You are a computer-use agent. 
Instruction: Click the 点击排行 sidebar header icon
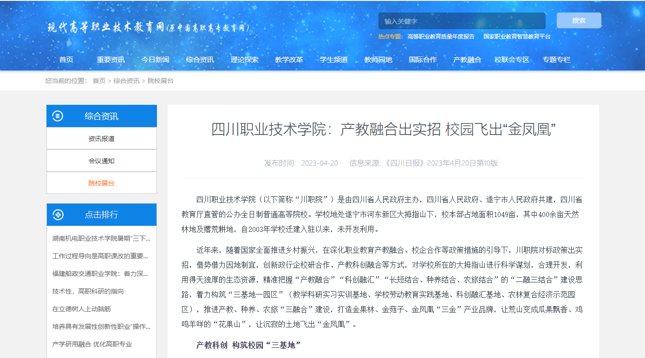58,215
